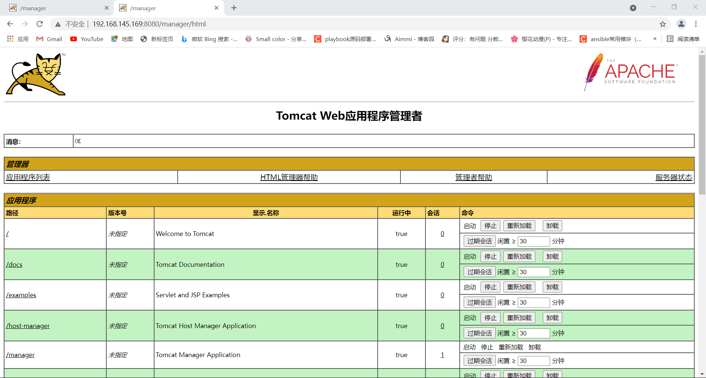This screenshot has height=378, width=706.
Task: Stop the /examples application
Action: tap(490, 287)
